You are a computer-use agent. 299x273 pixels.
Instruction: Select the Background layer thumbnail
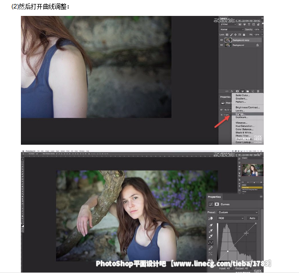pos(228,45)
